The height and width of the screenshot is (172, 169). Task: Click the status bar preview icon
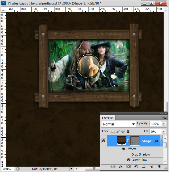18,169
